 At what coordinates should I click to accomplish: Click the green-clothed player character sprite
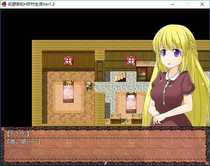click(88, 85)
